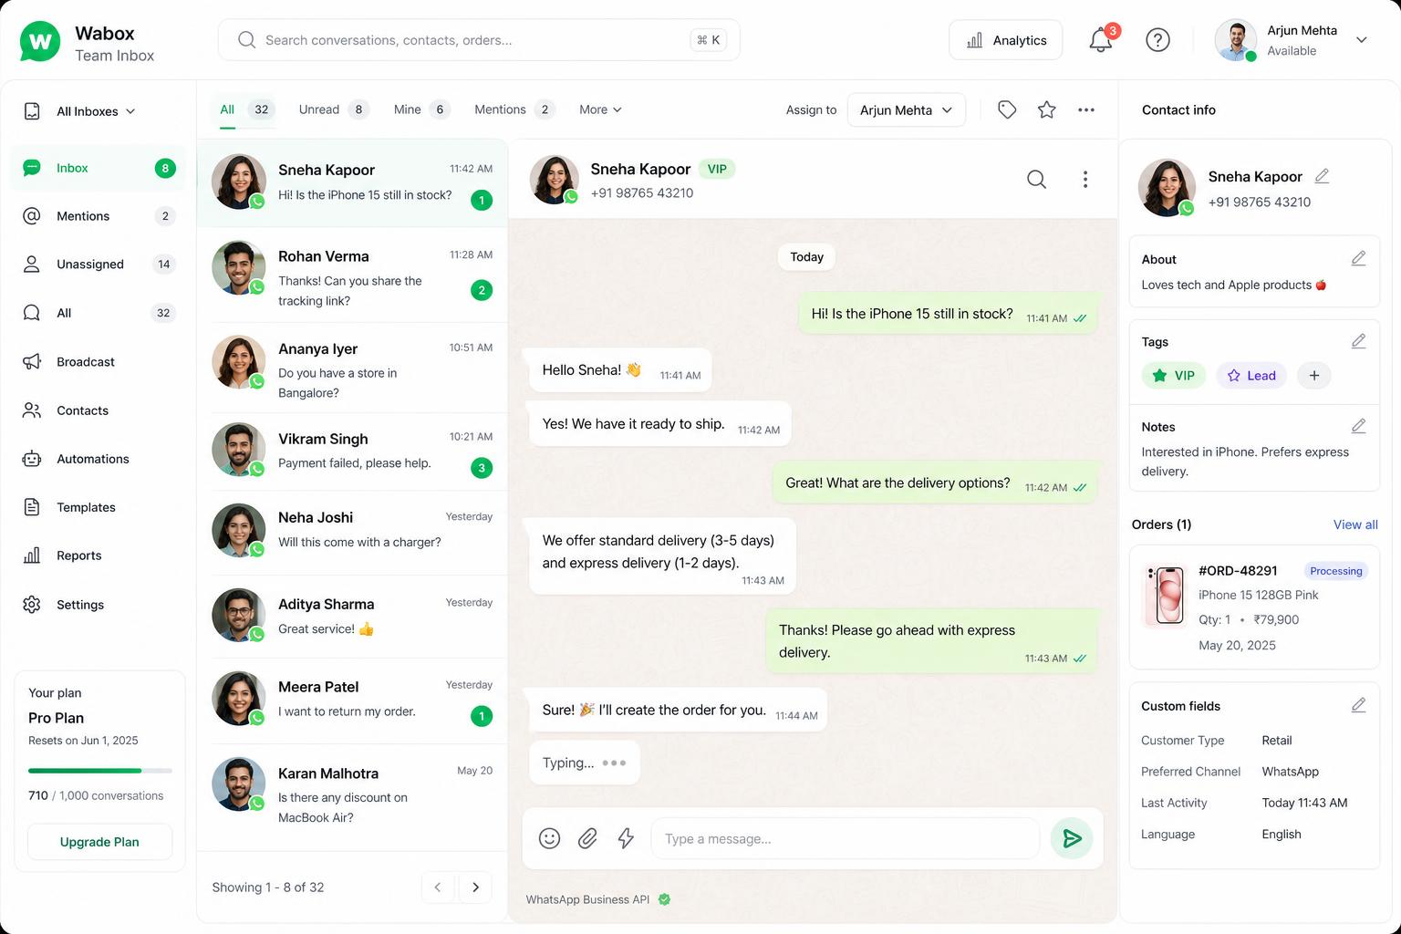Click the WhatsApp Business API verified badge
The width and height of the screenshot is (1401, 934).
(x=664, y=899)
